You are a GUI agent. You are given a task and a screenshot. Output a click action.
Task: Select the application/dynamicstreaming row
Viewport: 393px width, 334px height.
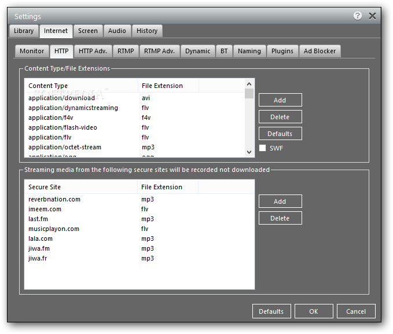click(135, 108)
